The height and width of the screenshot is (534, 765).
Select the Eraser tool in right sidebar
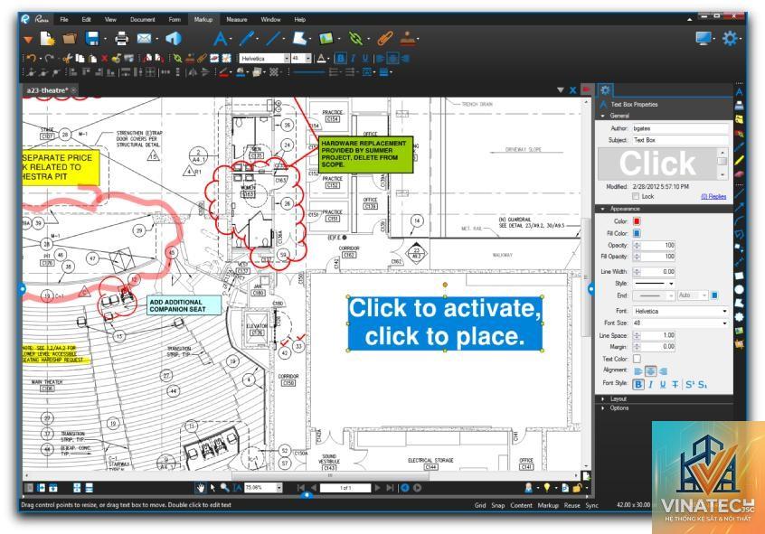click(x=739, y=173)
